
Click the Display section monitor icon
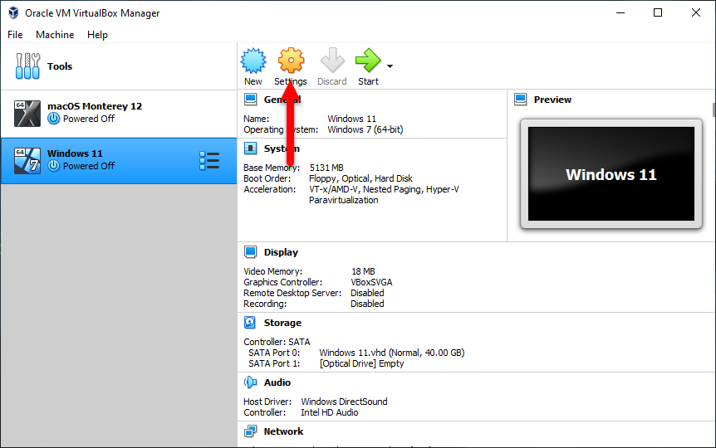point(250,252)
